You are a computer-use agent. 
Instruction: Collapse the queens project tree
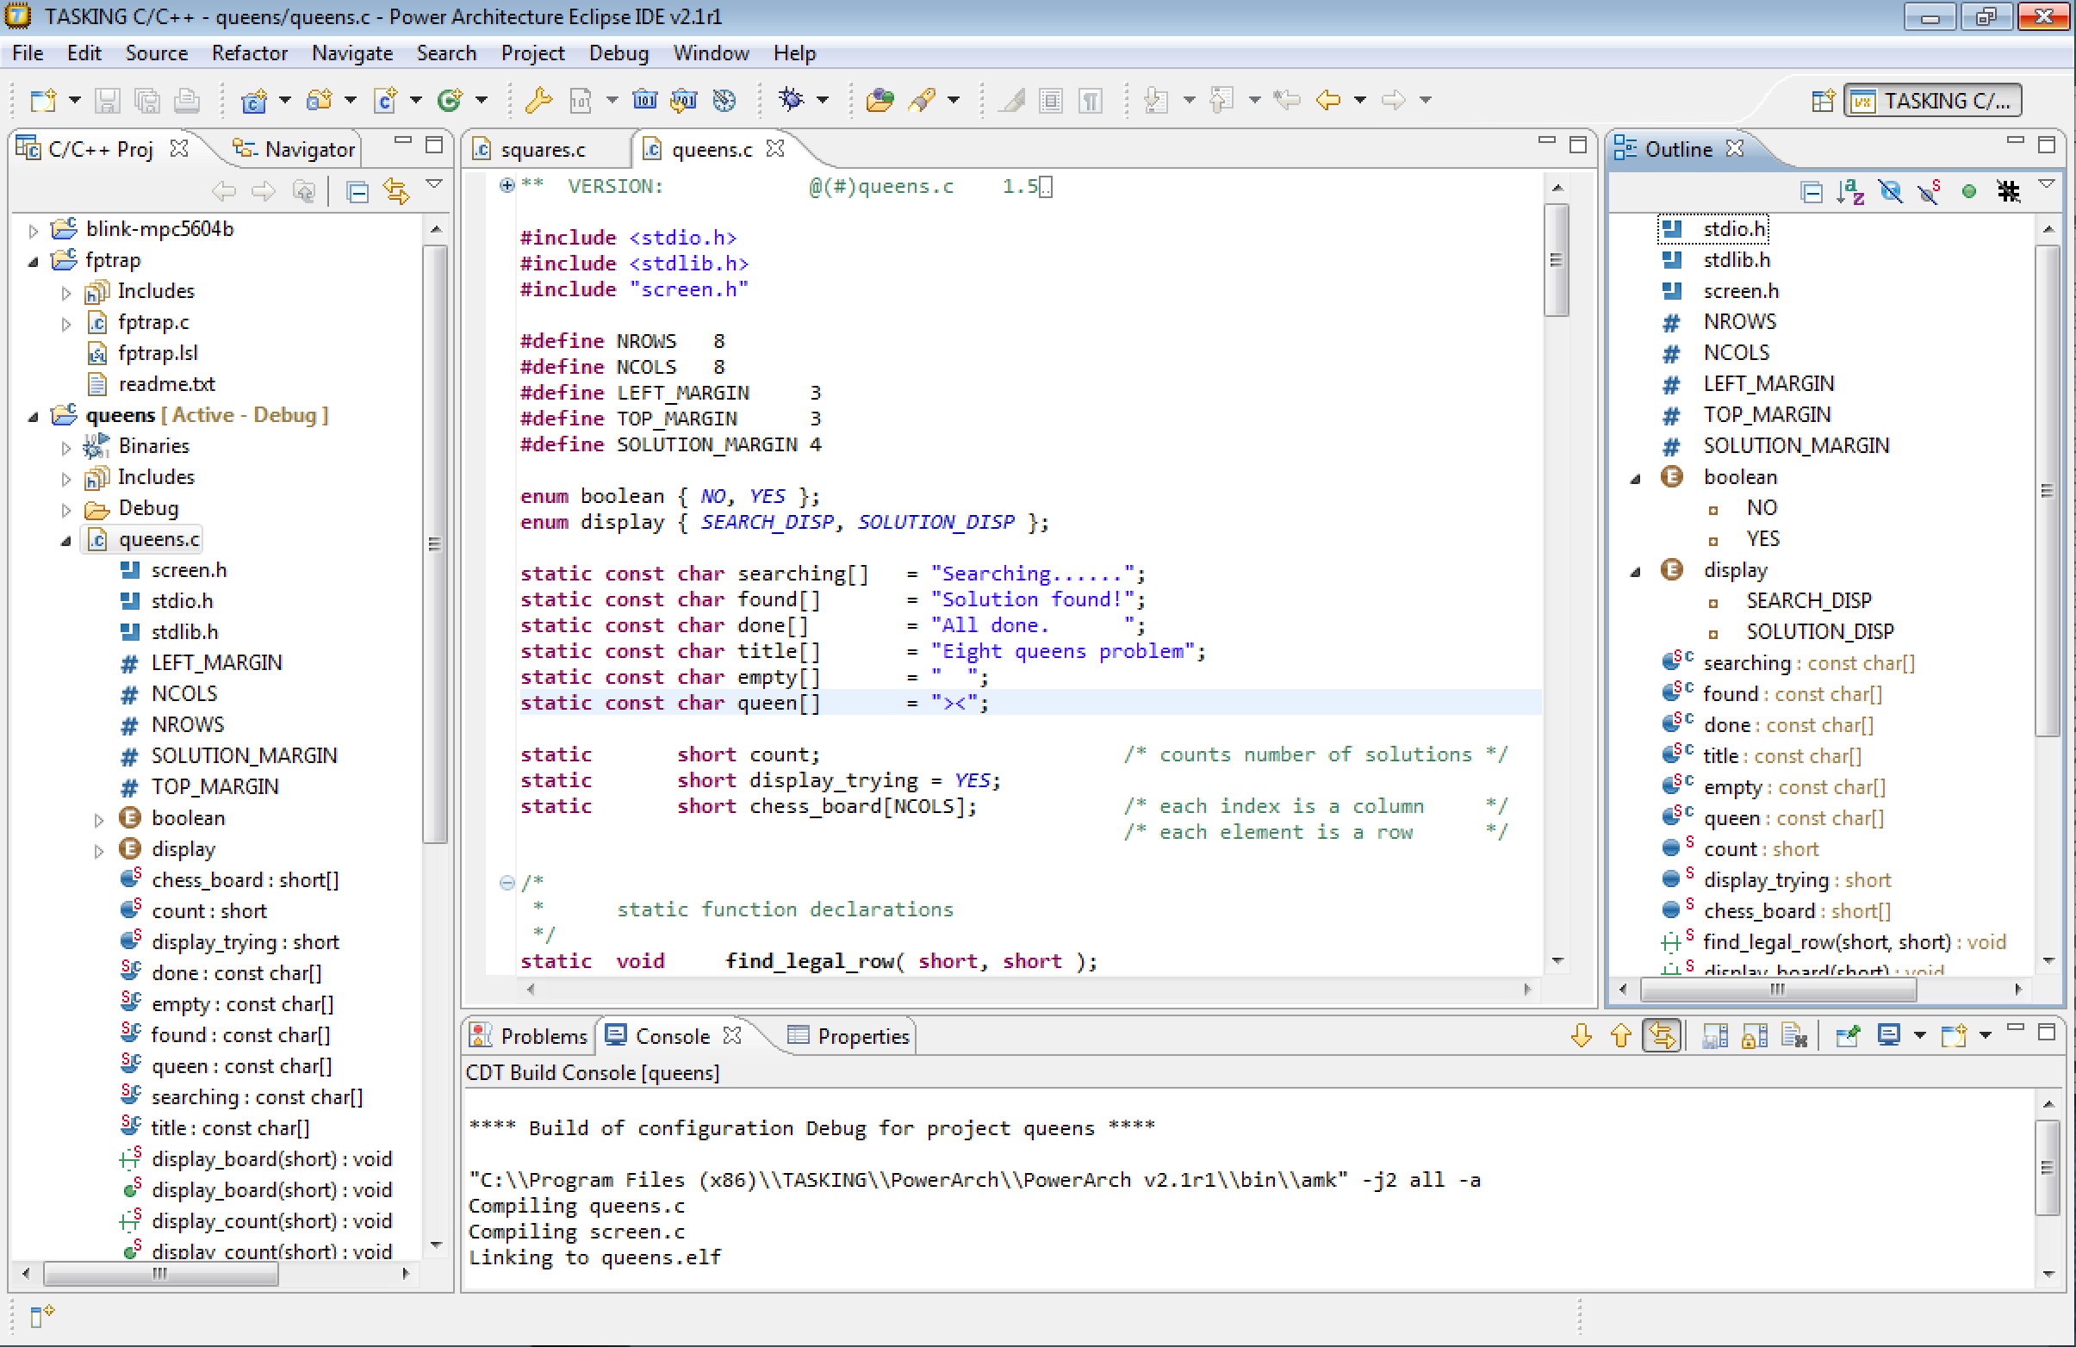click(x=33, y=417)
